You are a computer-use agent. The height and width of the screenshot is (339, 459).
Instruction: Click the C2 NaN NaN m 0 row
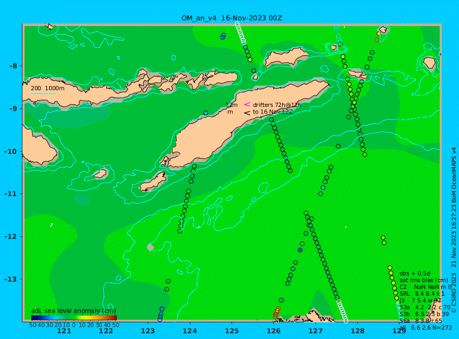[x=426, y=287]
